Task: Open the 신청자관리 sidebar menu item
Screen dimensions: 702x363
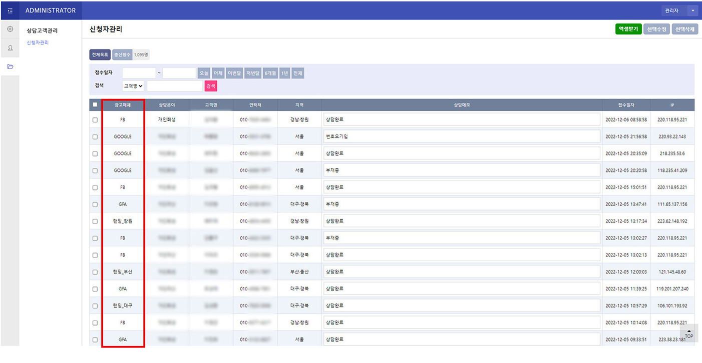Action: click(38, 43)
